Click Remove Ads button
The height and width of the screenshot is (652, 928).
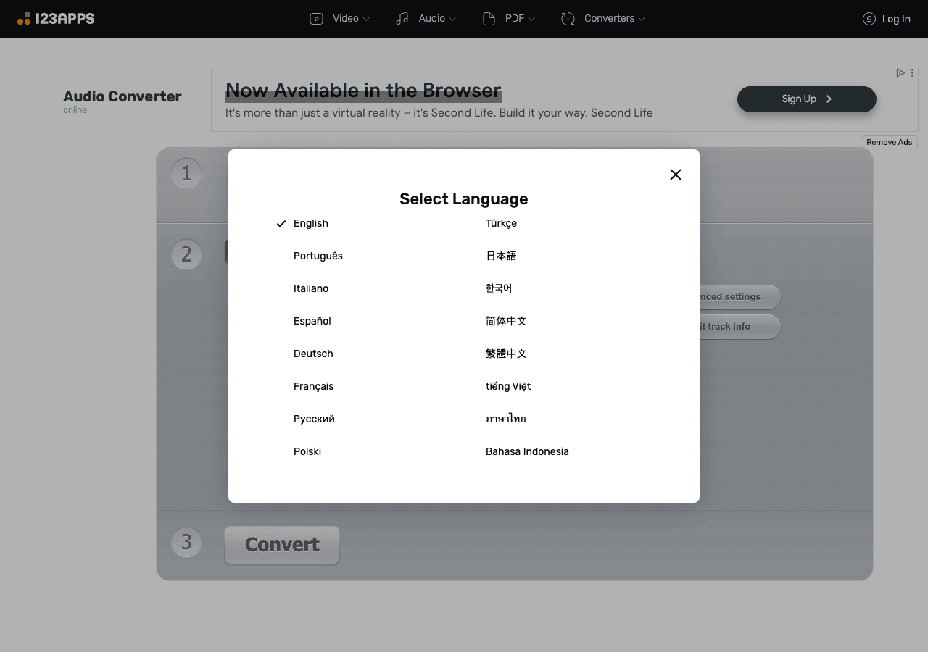tap(889, 142)
